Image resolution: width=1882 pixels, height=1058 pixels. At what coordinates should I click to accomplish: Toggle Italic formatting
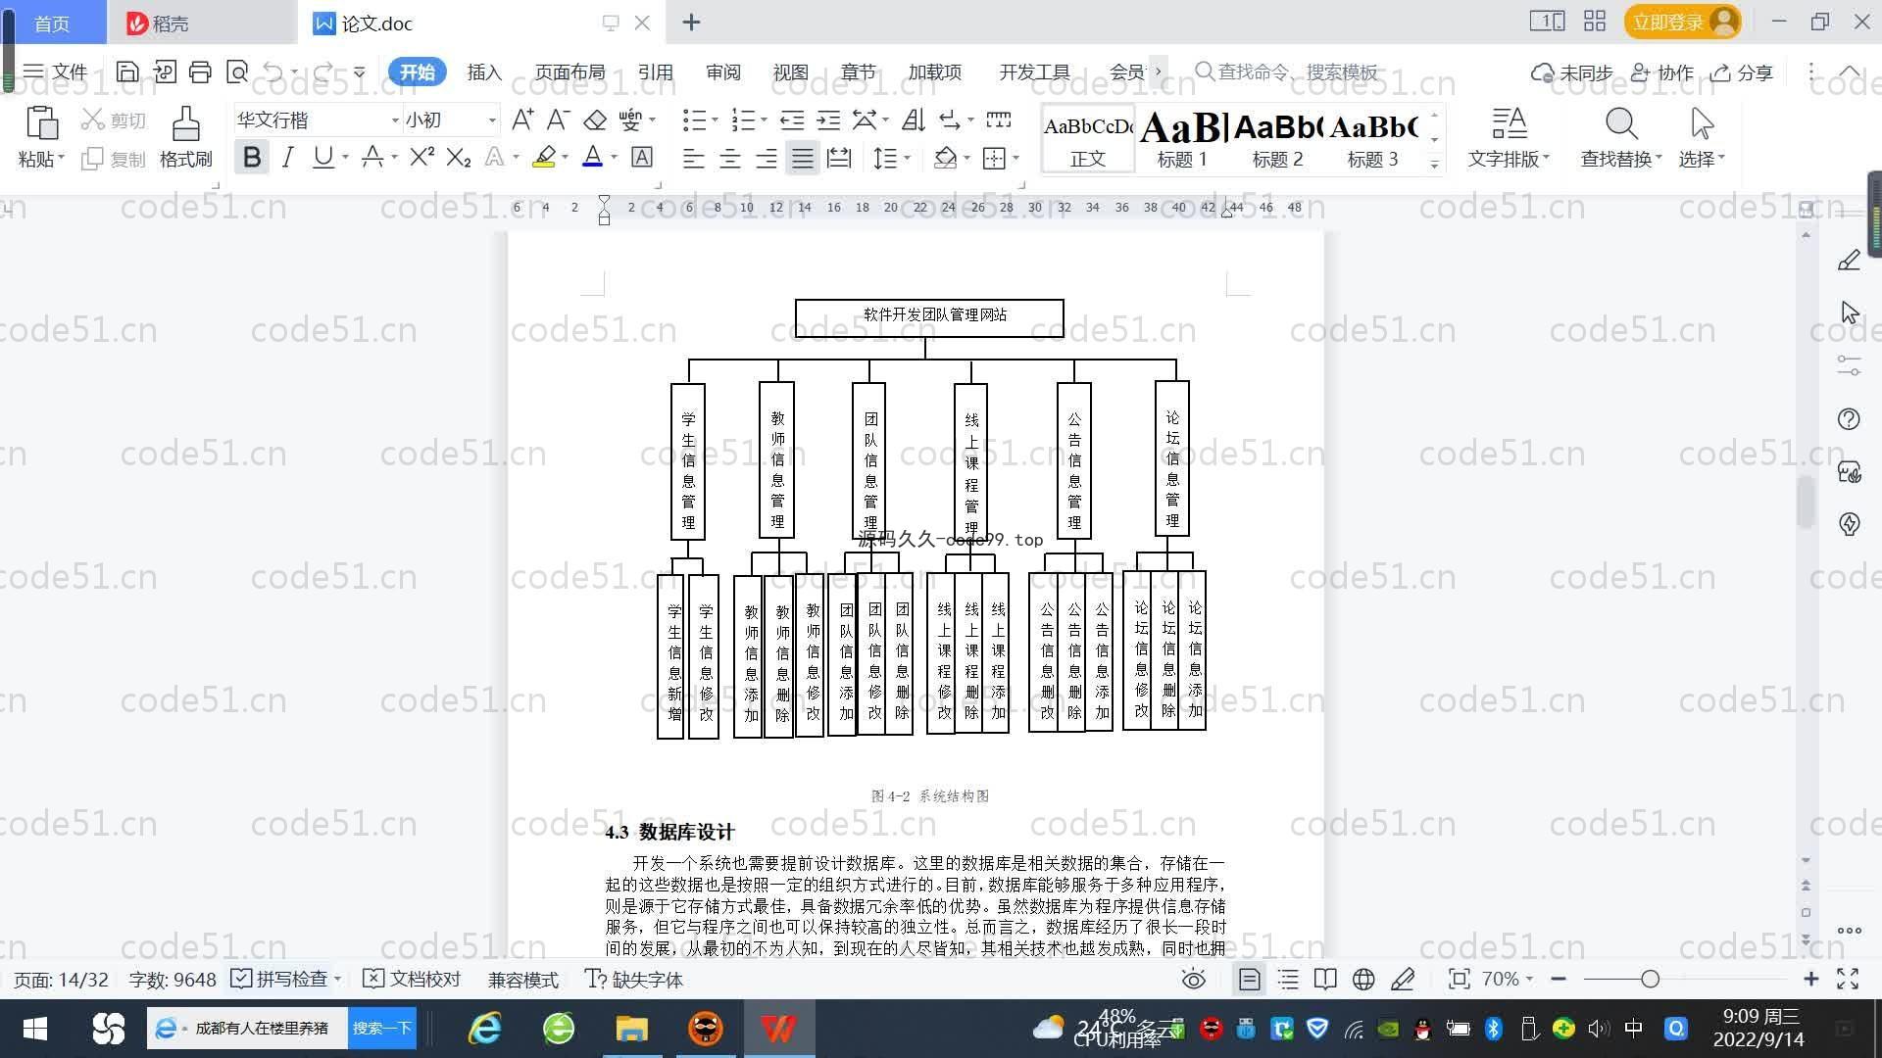coord(287,157)
